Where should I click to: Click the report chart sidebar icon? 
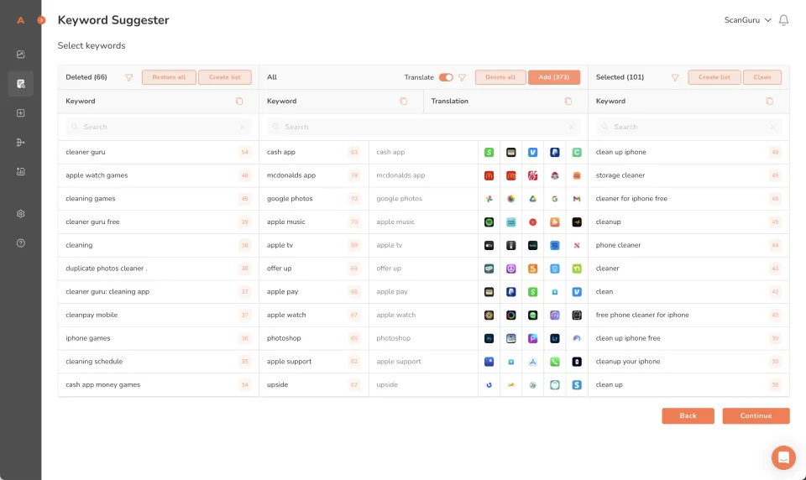[x=20, y=172]
